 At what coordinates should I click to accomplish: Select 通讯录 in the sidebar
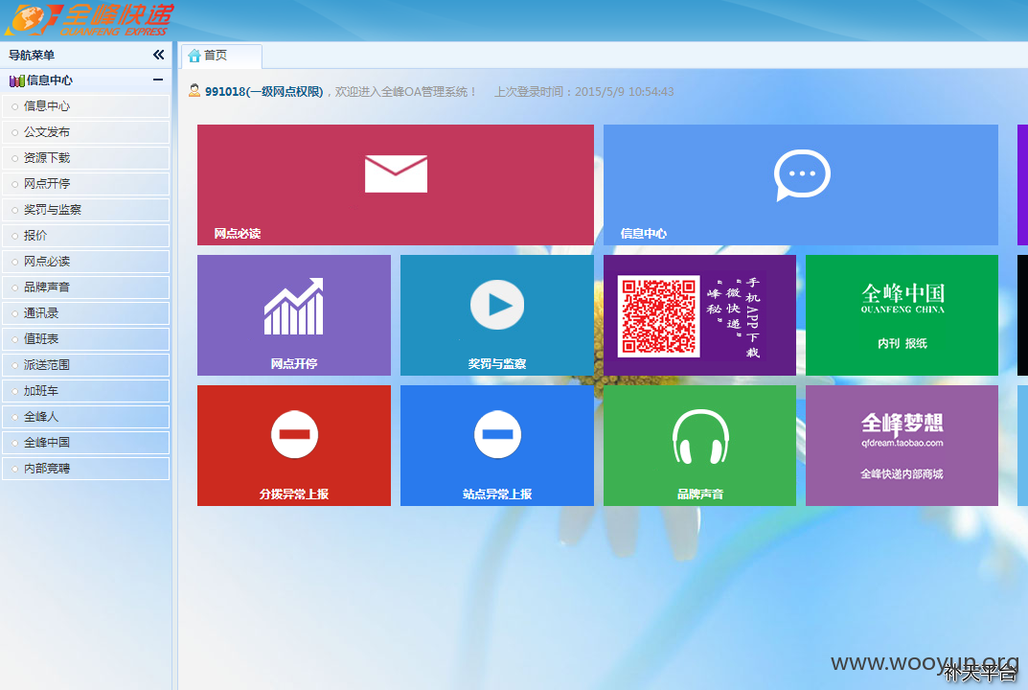click(86, 313)
